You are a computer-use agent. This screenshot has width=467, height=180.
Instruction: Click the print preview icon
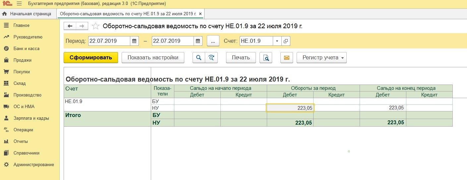click(x=266, y=58)
